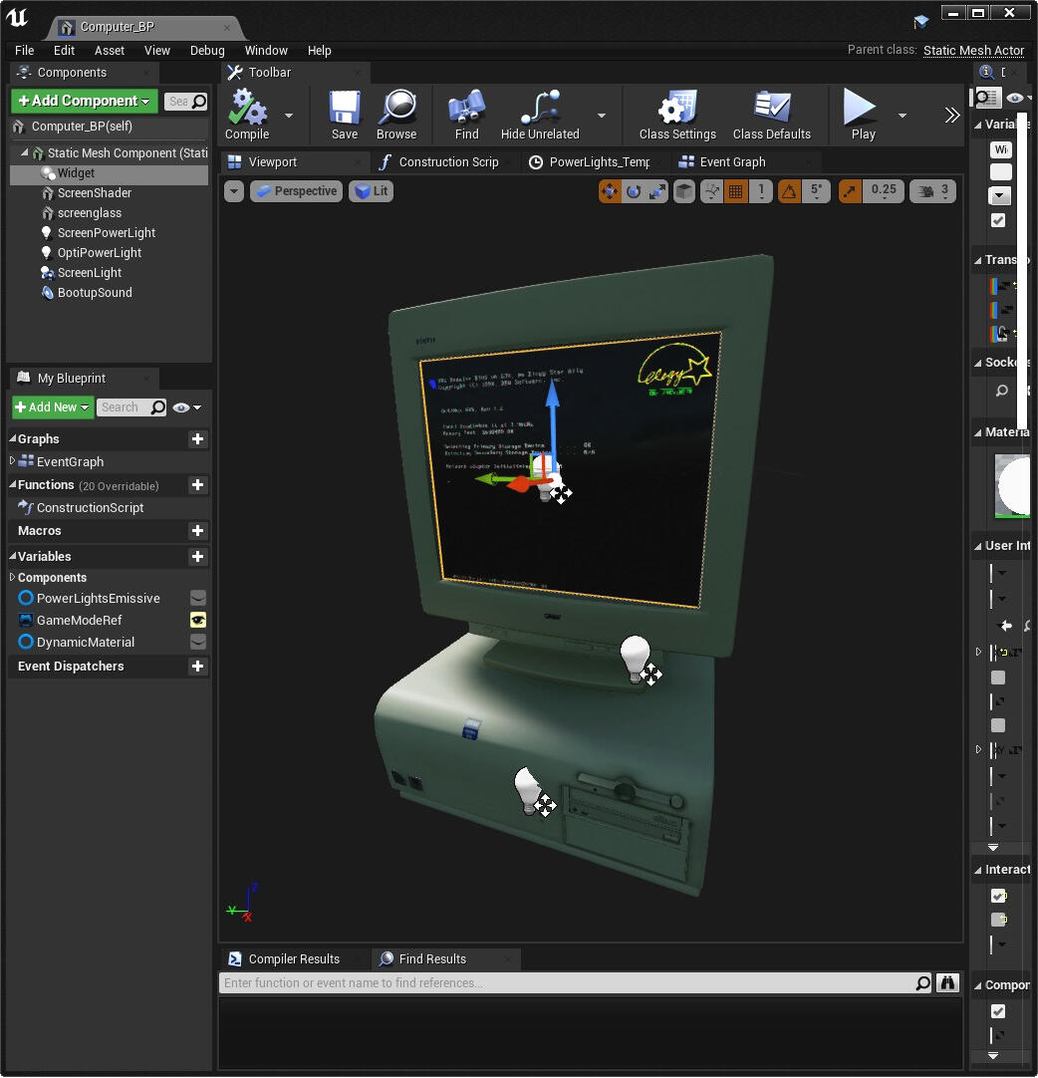The image size is (1038, 1078).
Task: Select the rotate tool in the viewport toolbar
Action: pyautogui.click(x=635, y=190)
